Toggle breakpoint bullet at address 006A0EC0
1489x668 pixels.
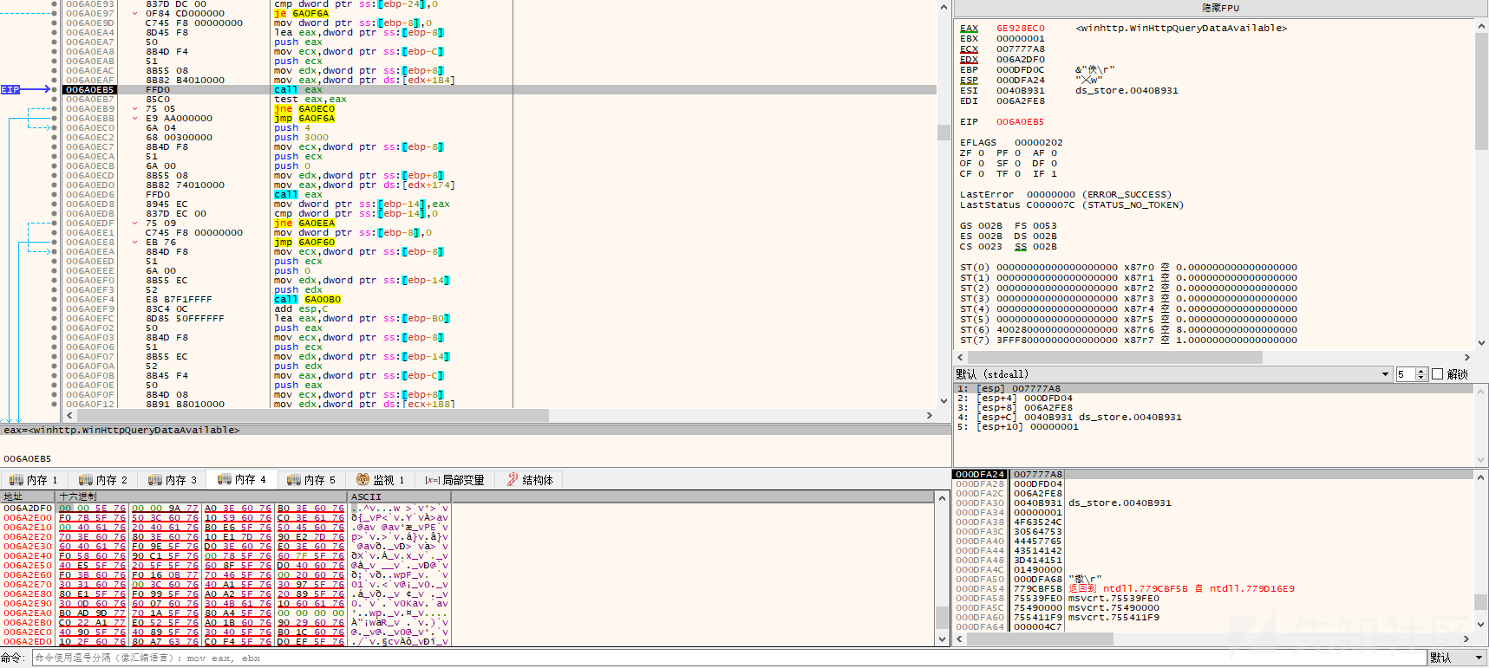pyautogui.click(x=55, y=127)
